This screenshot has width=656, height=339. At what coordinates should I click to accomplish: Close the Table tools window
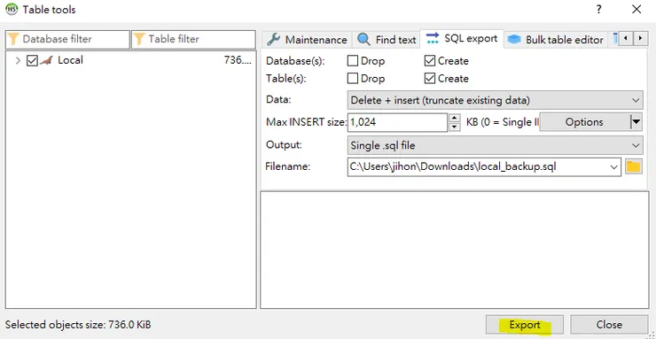pyautogui.click(x=636, y=9)
